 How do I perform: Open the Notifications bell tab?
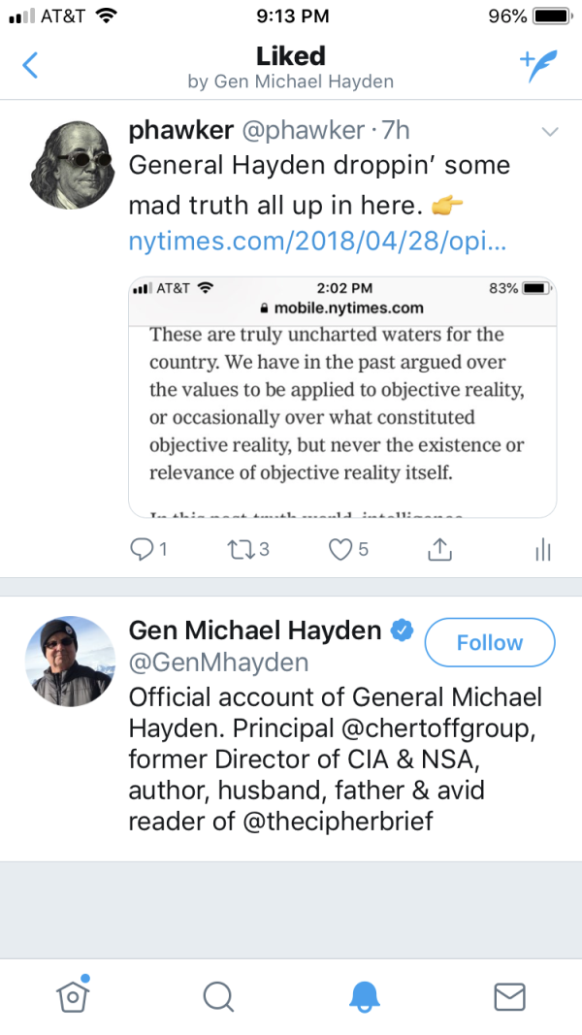(364, 996)
